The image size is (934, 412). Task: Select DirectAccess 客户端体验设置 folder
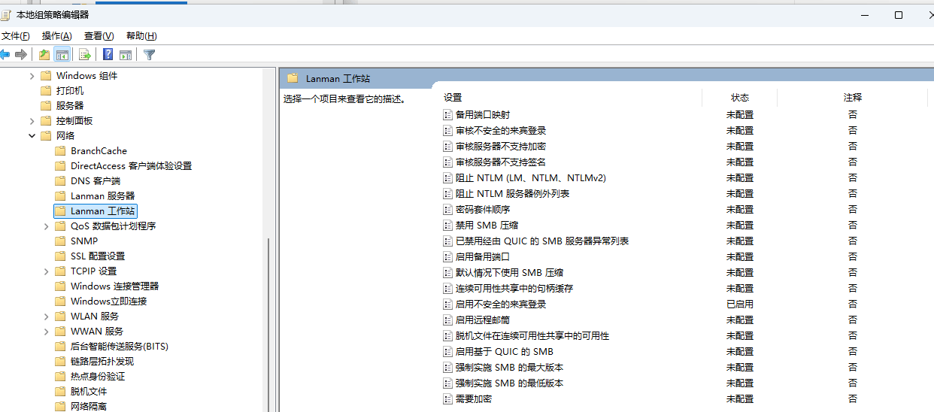pyautogui.click(x=132, y=165)
